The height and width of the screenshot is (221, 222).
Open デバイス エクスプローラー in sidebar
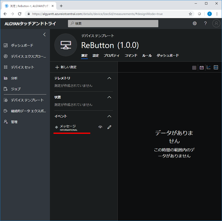tap(25, 56)
